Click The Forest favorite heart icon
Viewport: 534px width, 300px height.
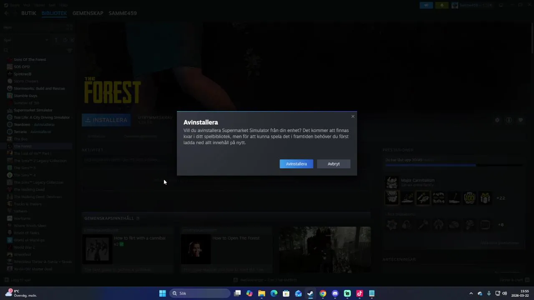pyautogui.click(x=521, y=120)
